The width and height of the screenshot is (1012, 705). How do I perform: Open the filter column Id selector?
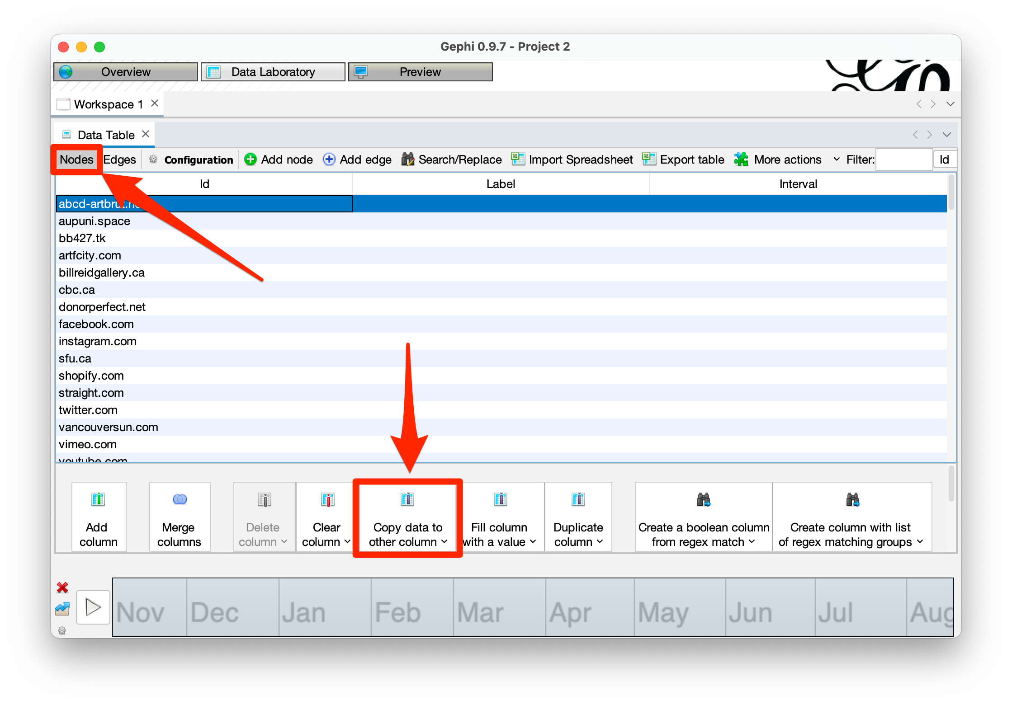945,160
